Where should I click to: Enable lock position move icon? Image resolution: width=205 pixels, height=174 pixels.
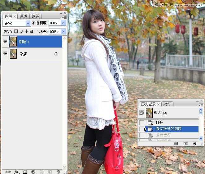point(26,31)
